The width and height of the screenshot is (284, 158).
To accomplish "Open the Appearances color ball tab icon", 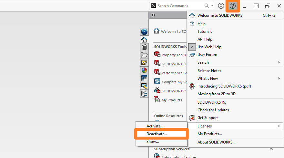I will click(x=144, y=70).
